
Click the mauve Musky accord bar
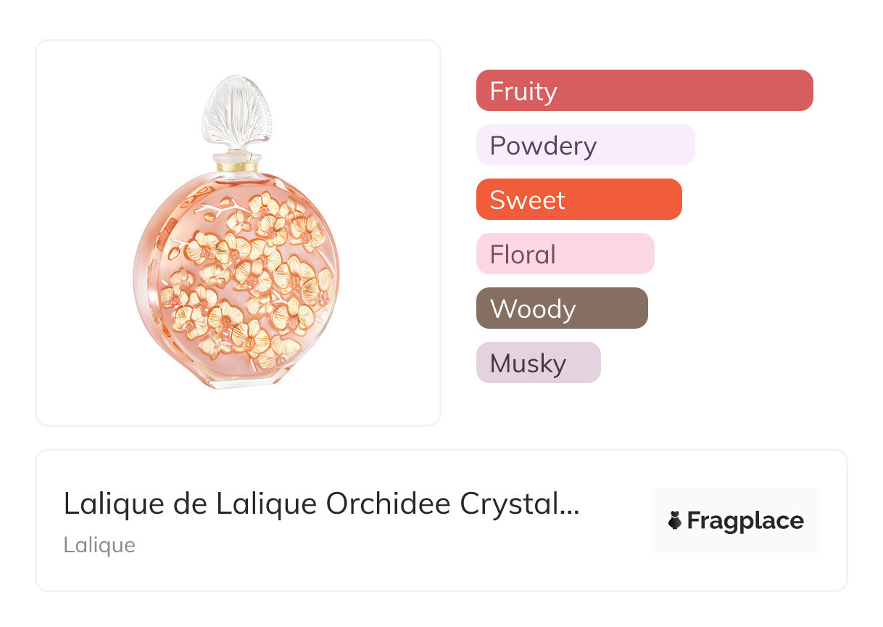click(x=538, y=363)
